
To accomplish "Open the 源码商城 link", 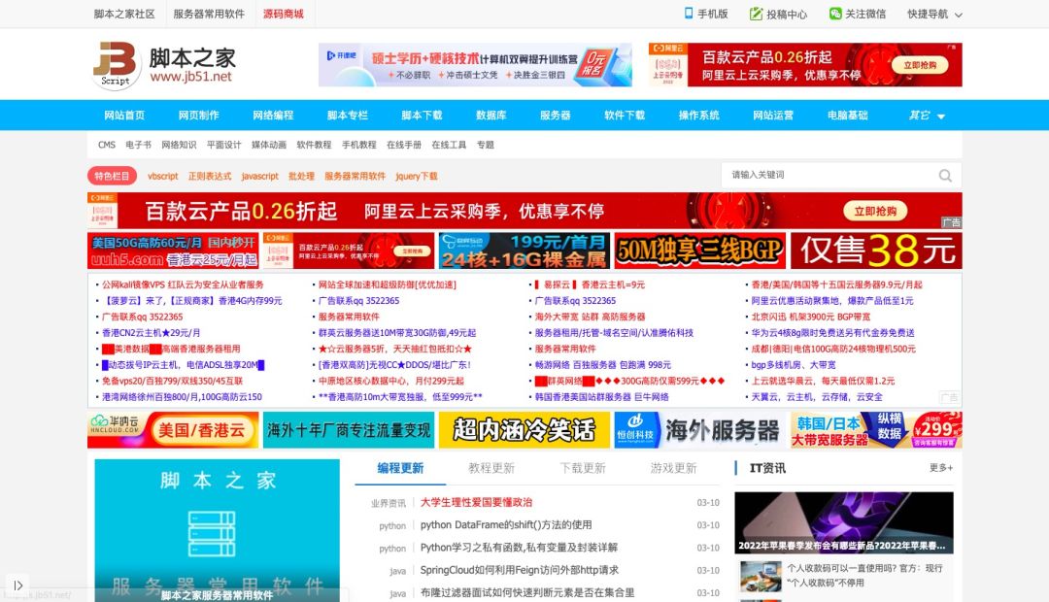I will click(283, 14).
